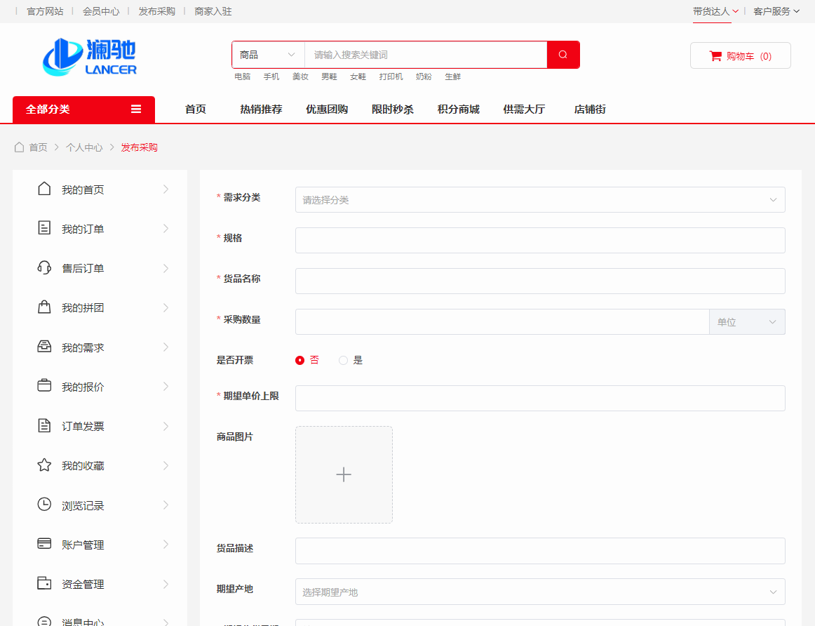Image resolution: width=815 pixels, height=626 pixels.
Task: Click the shopping bag icon for 我的拼团
Action: tap(44, 307)
